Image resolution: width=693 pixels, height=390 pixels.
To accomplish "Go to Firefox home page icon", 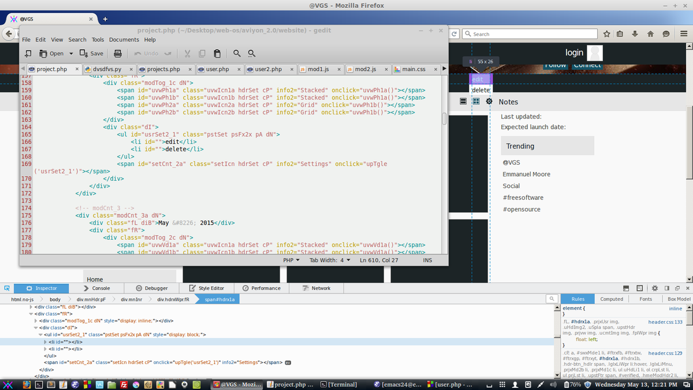I will [650, 34].
